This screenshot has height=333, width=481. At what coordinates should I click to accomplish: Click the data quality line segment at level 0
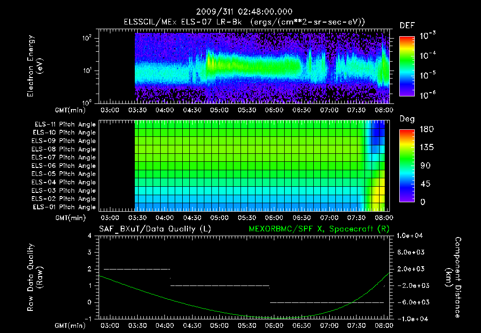(x=327, y=302)
